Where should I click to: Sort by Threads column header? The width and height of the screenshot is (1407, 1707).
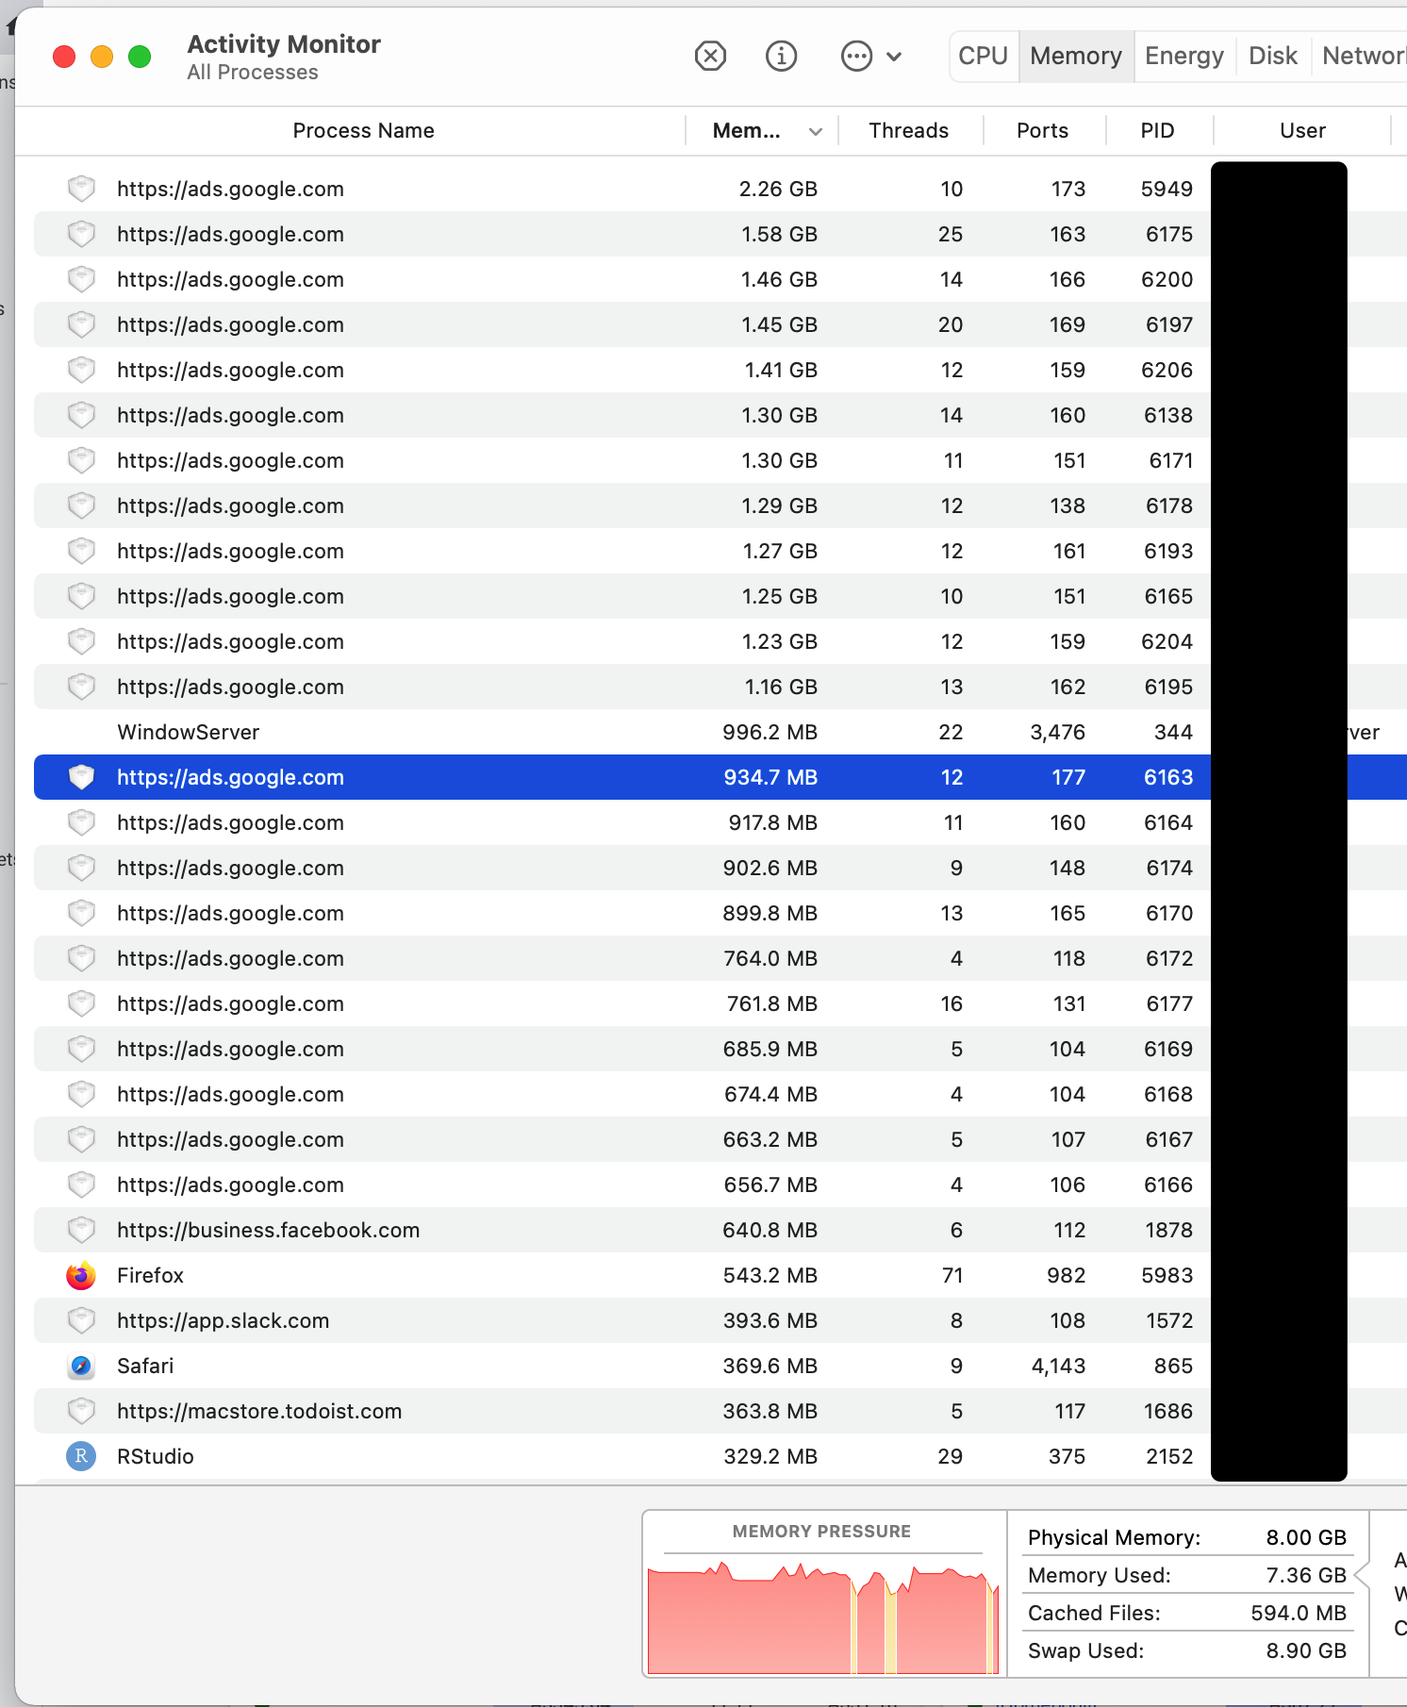pyautogui.click(x=908, y=131)
